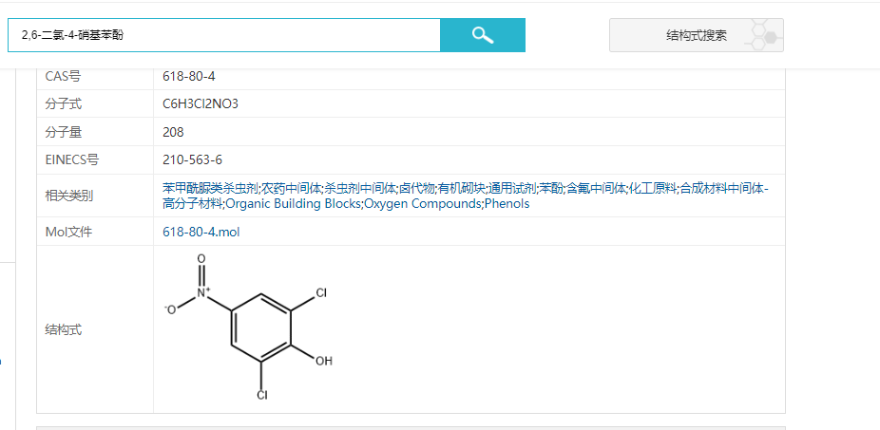Click the molecular formula C6H3Cl2NO3
This screenshot has width=880, height=430.
[x=201, y=103]
